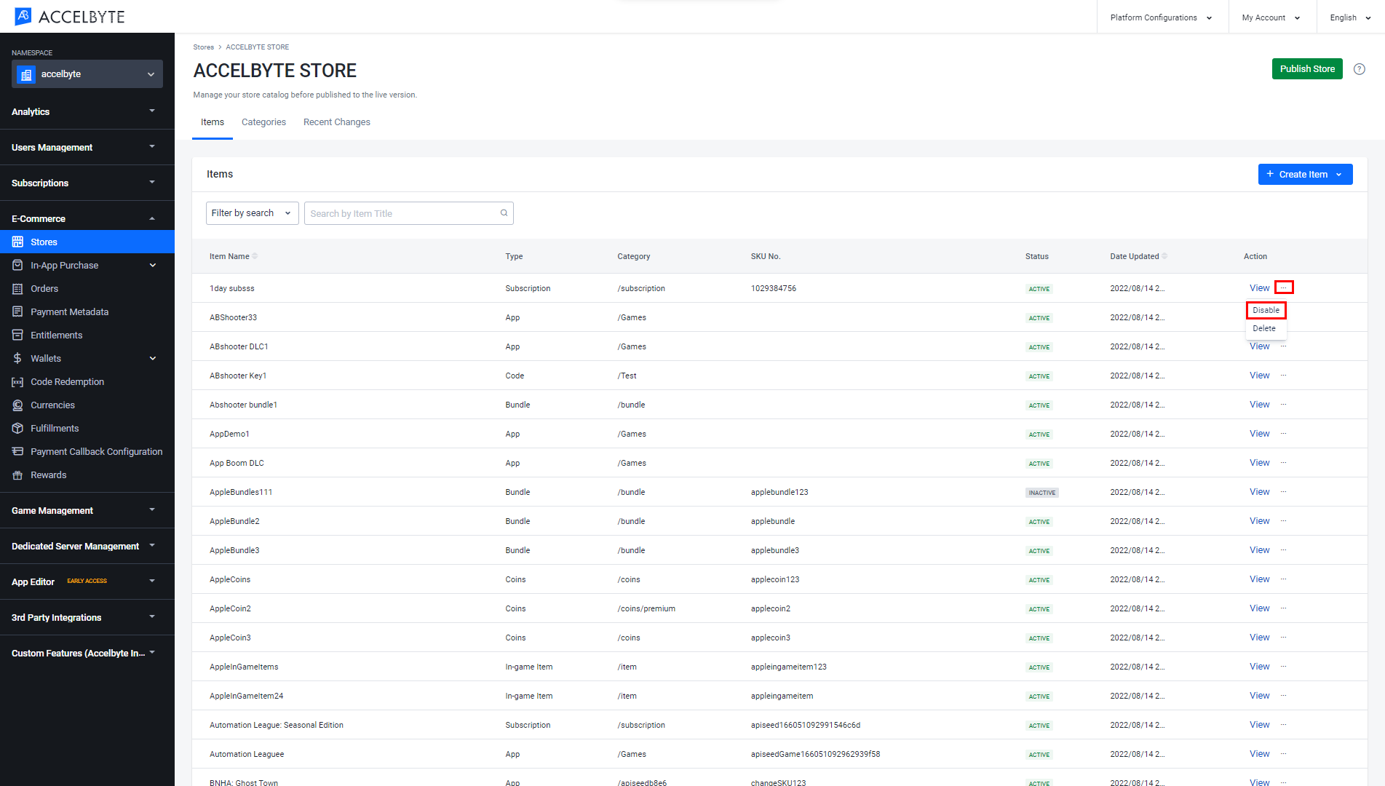Open more actions for 1day subsss
This screenshot has height=786, width=1385.
pos(1284,287)
